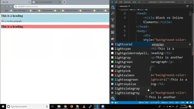The image size is (194, 109).
Task: Select the lightslategrey suggestion
Action: pyautogui.click(x=130, y=93)
